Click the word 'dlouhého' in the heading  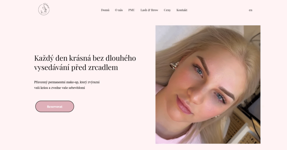point(121,58)
